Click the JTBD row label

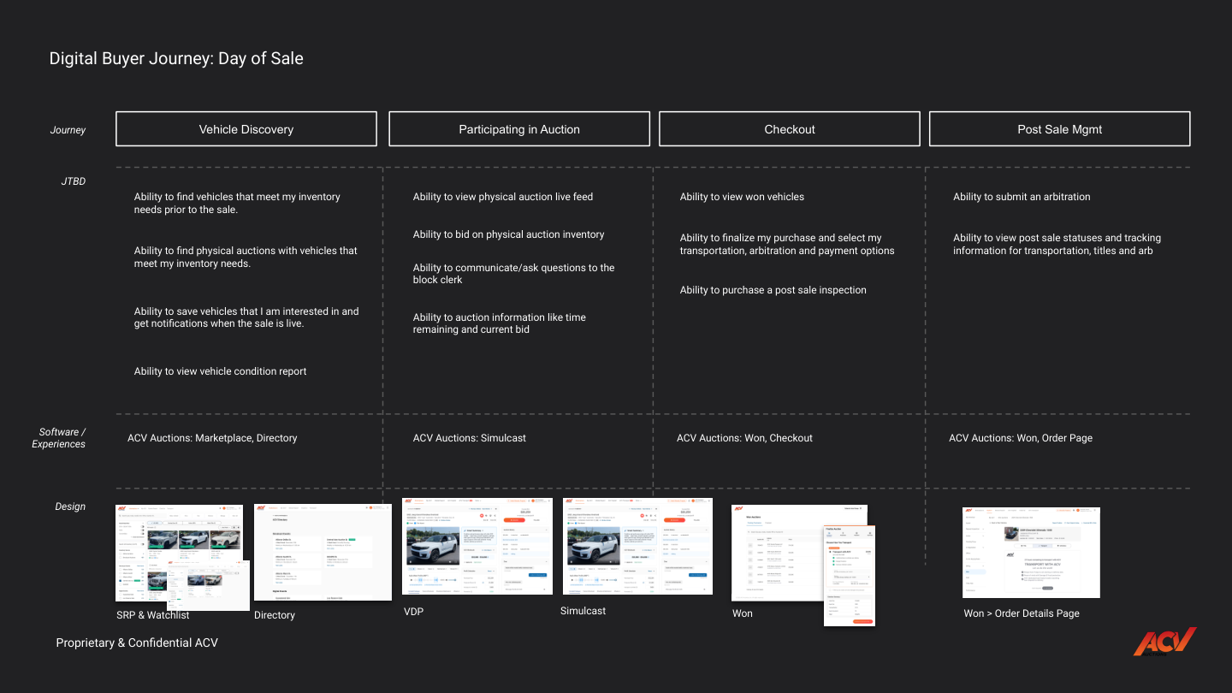[73, 181]
